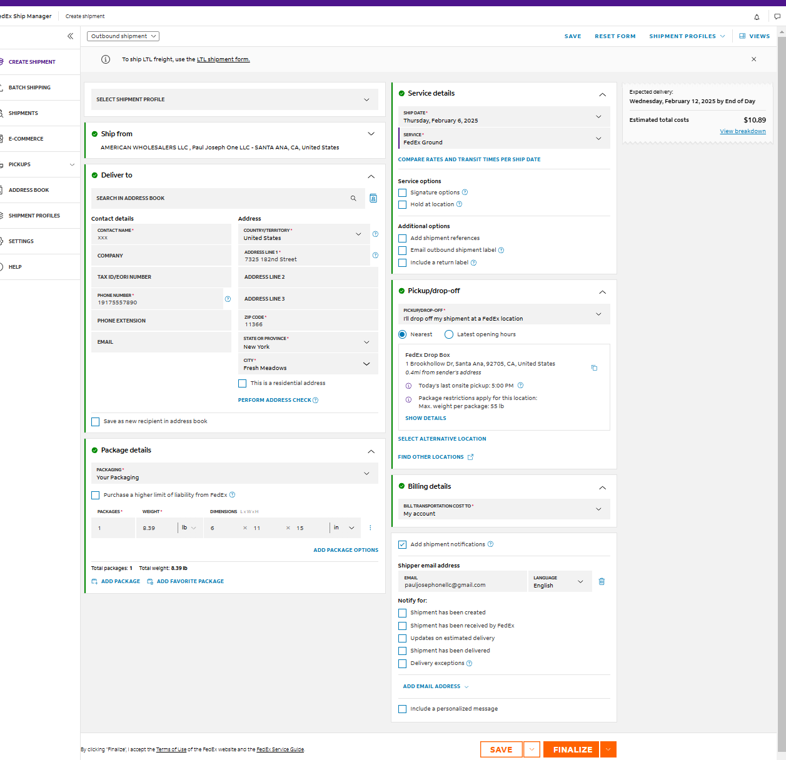Check Hold at location
The image size is (786, 760).
click(403, 204)
